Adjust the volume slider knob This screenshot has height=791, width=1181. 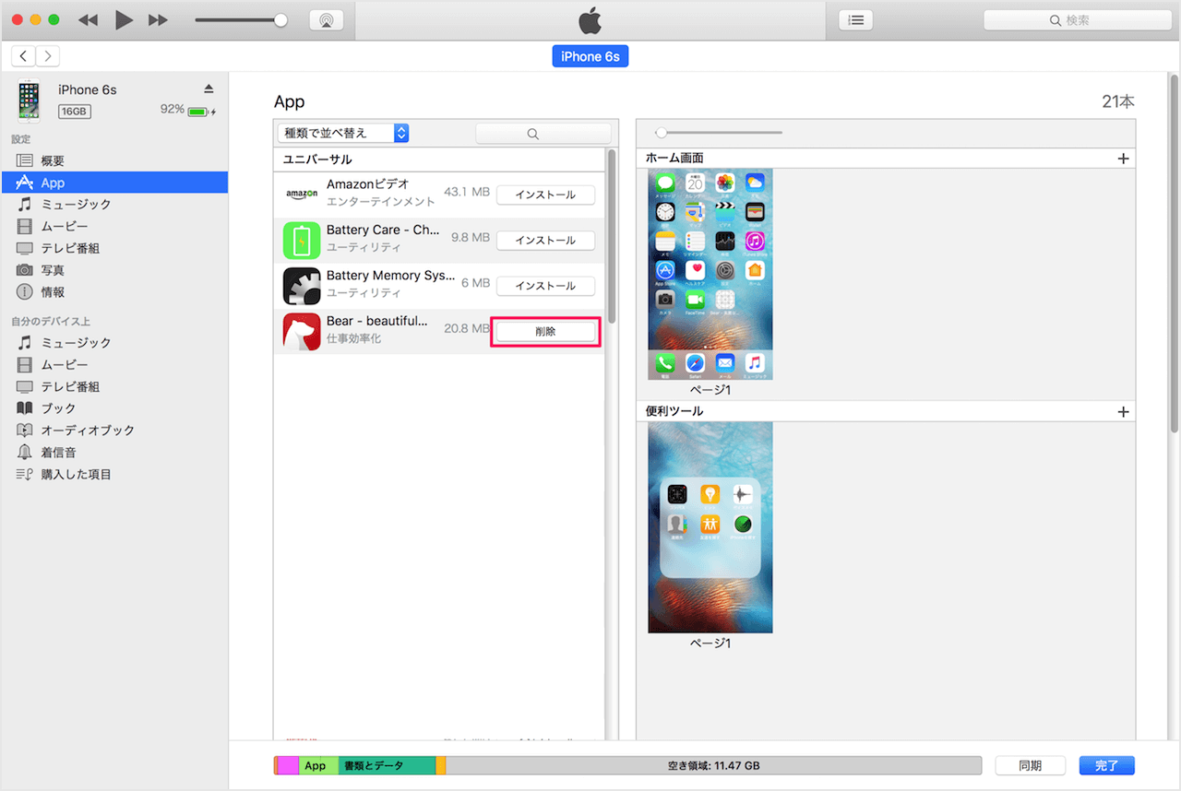pos(280,20)
